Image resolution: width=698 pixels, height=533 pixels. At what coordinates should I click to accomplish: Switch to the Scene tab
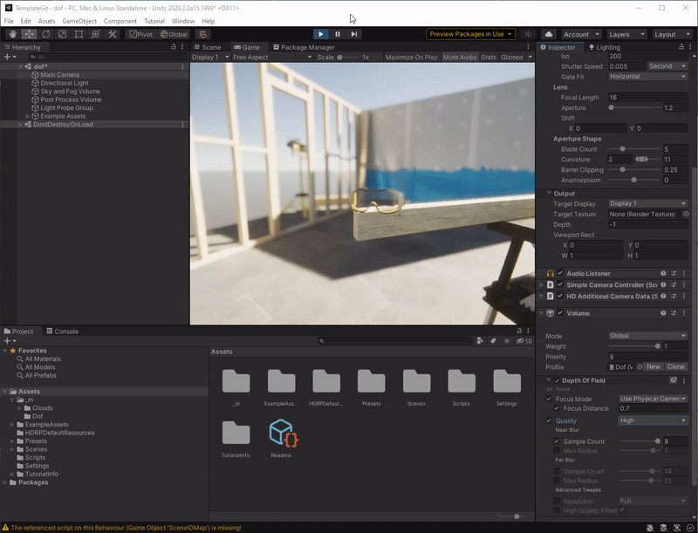[x=208, y=47]
